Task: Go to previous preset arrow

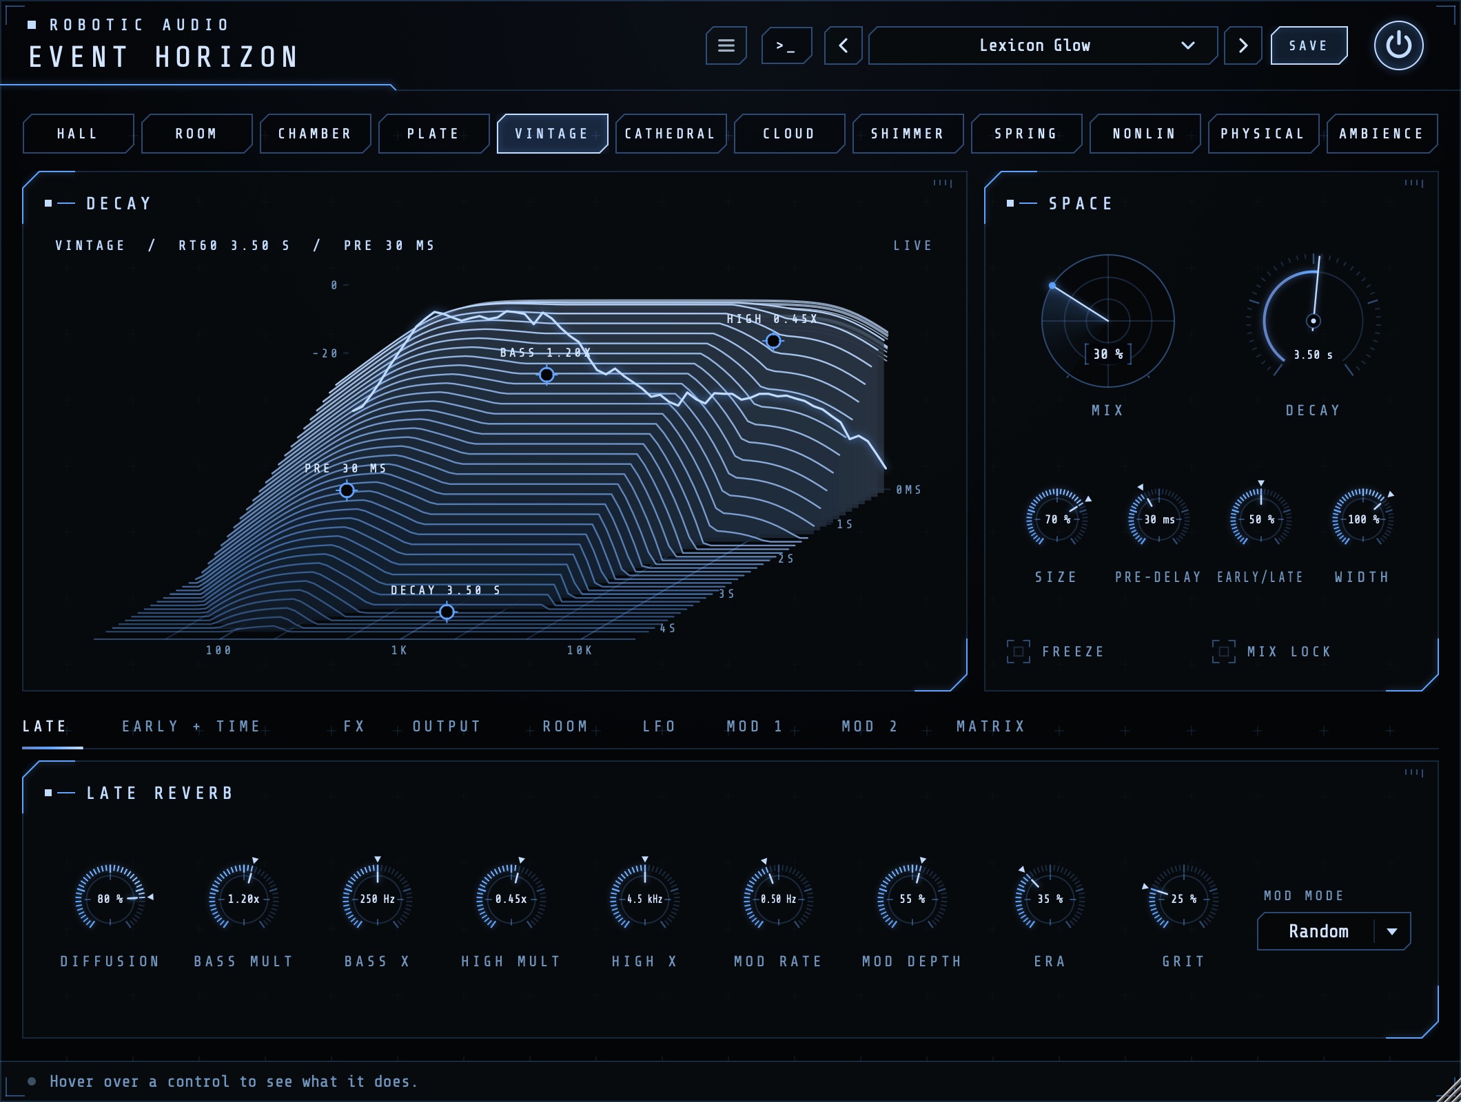Action: coord(844,45)
